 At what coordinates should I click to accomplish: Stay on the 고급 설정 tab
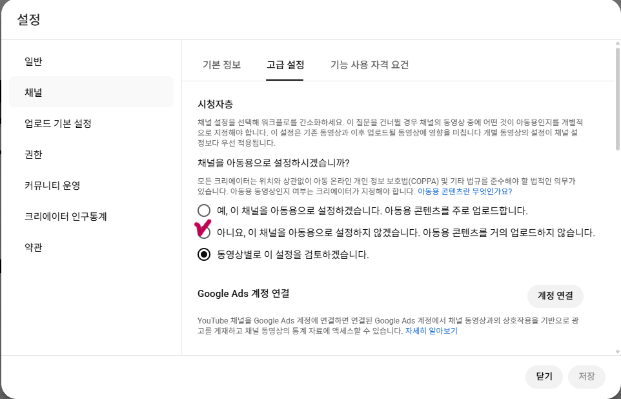tap(285, 65)
